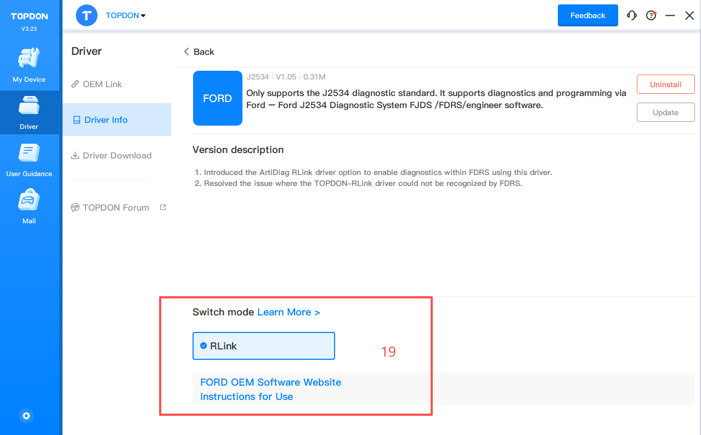Open the help question mark icon
Viewport: 701px width, 435px height.
(x=651, y=15)
